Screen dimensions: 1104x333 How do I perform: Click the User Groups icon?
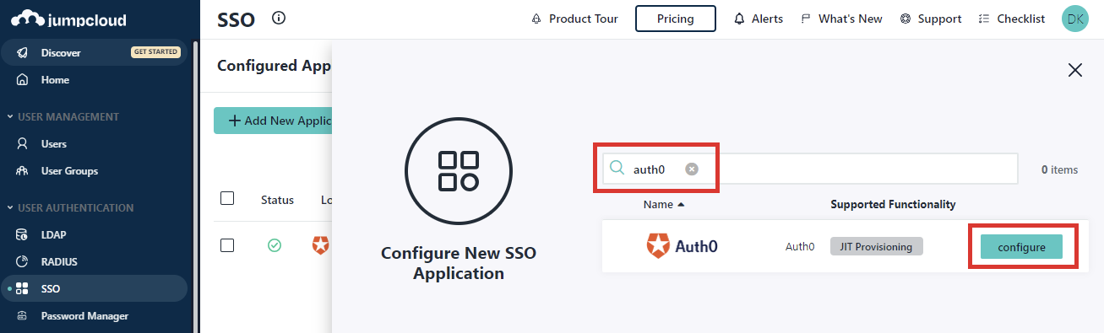tap(23, 171)
